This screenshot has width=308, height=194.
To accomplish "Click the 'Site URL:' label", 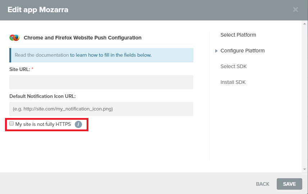I will [20, 69].
